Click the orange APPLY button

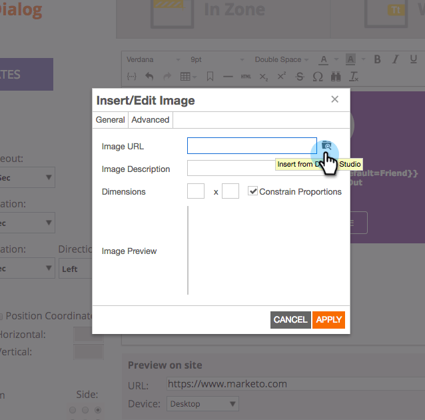tap(328, 319)
